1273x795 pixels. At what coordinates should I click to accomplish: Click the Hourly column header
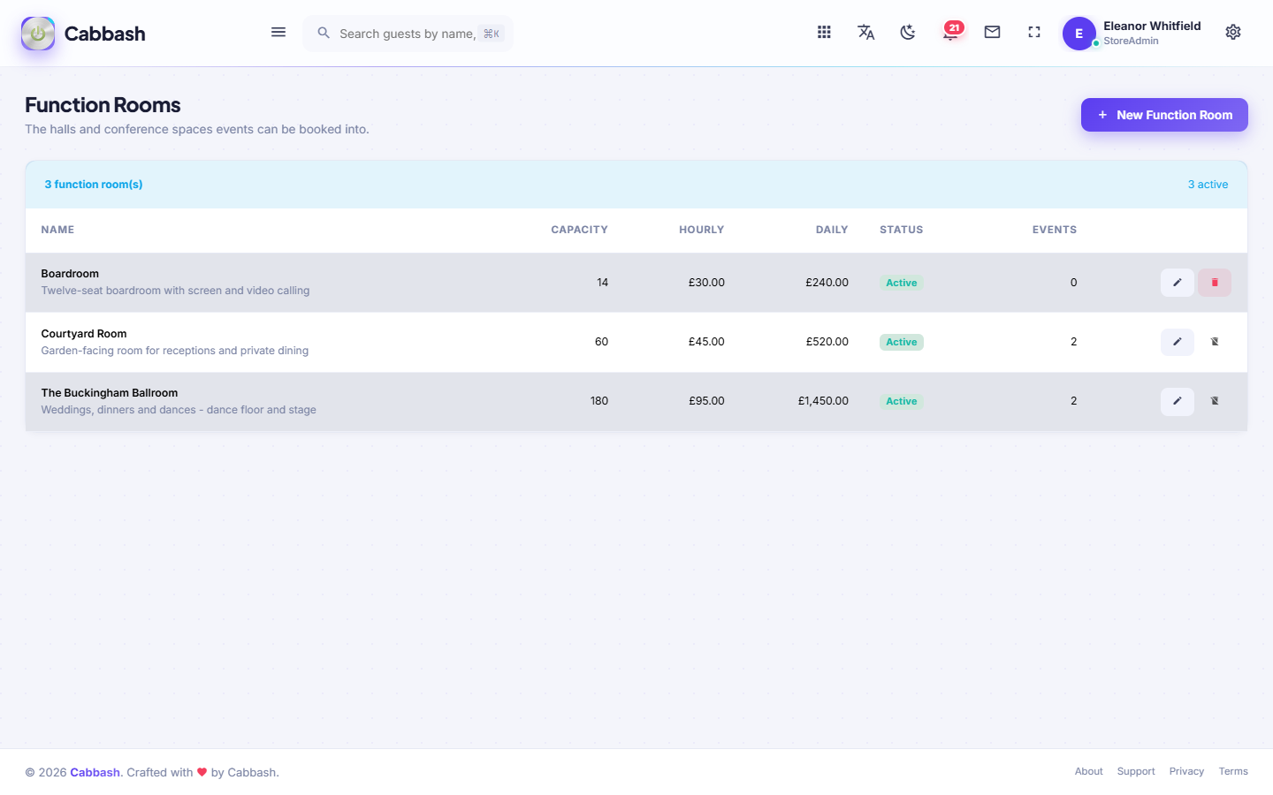pos(702,230)
